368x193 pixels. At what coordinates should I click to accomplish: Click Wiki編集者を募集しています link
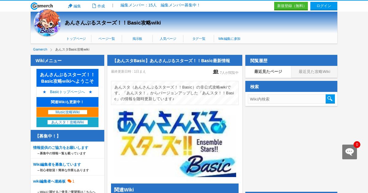point(57,165)
